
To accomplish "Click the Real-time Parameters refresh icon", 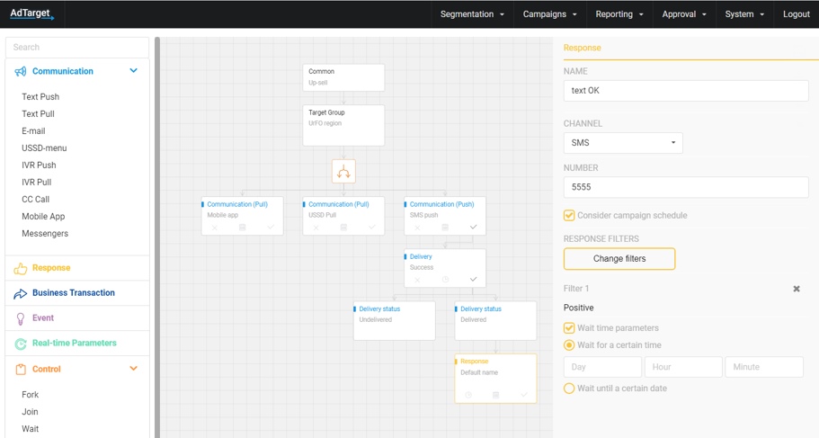I will coord(21,344).
